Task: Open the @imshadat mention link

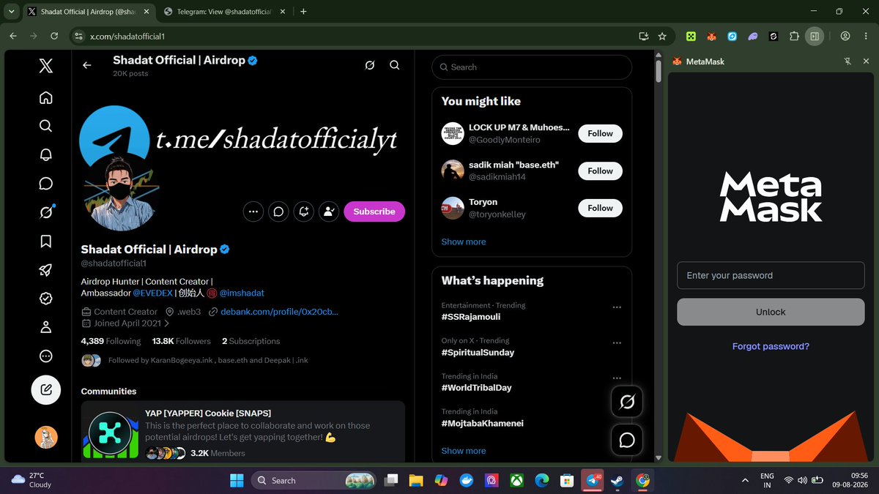Action: click(x=242, y=293)
